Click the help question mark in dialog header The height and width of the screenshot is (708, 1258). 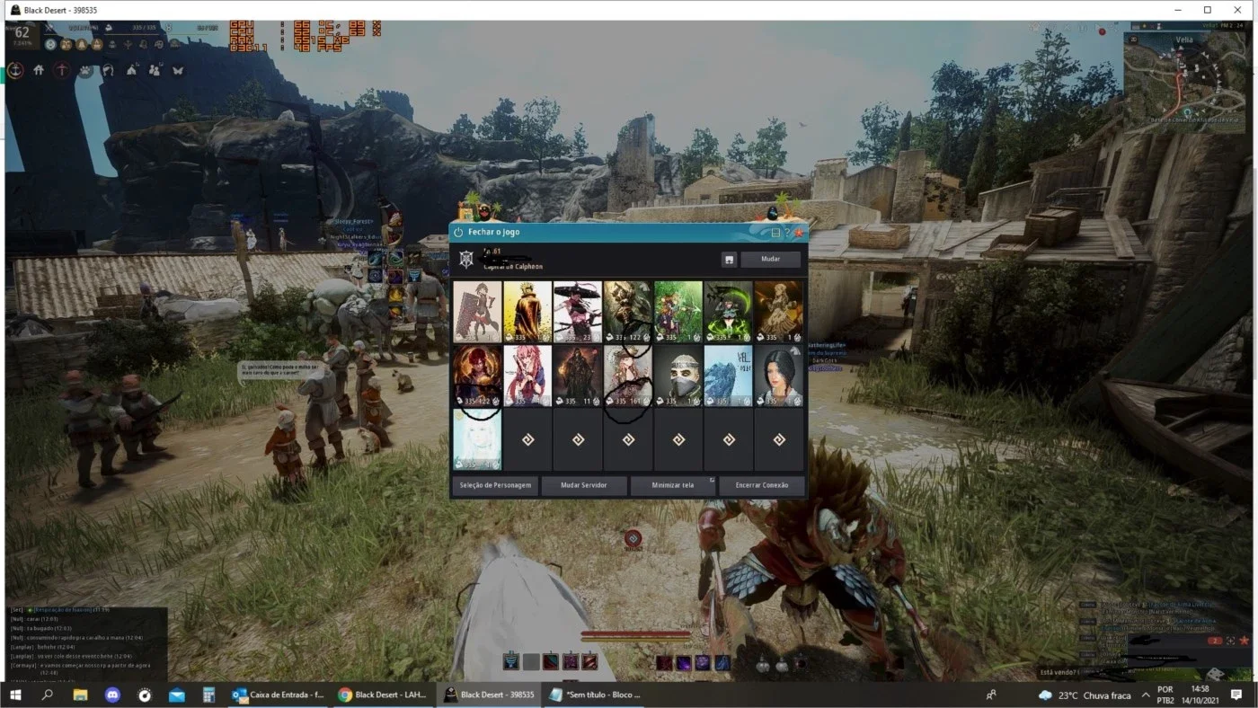(787, 232)
